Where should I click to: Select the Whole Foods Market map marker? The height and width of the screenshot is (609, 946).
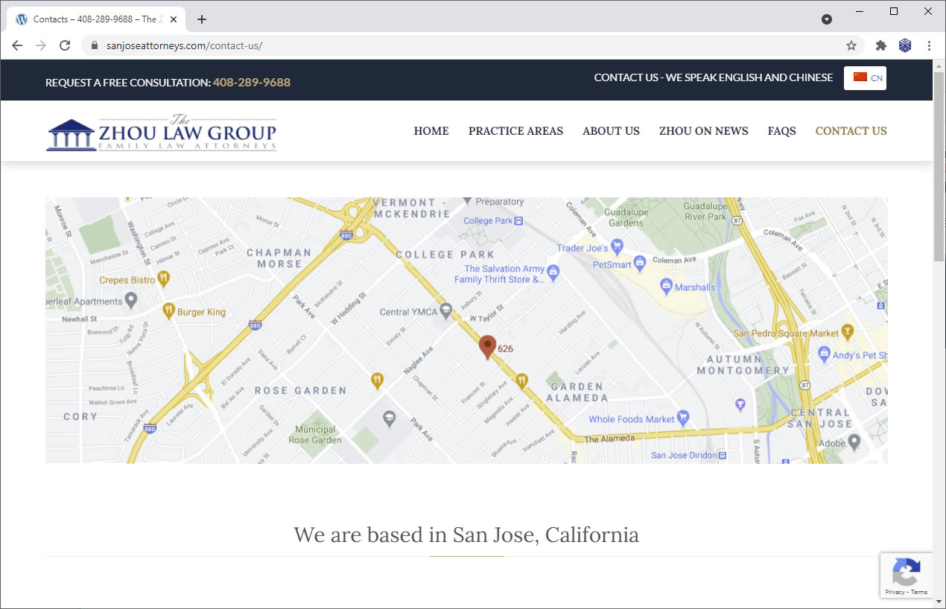coord(683,418)
